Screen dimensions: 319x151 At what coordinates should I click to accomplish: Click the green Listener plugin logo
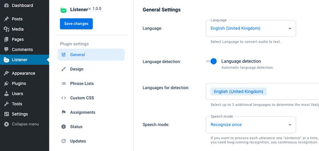[x=63, y=10]
